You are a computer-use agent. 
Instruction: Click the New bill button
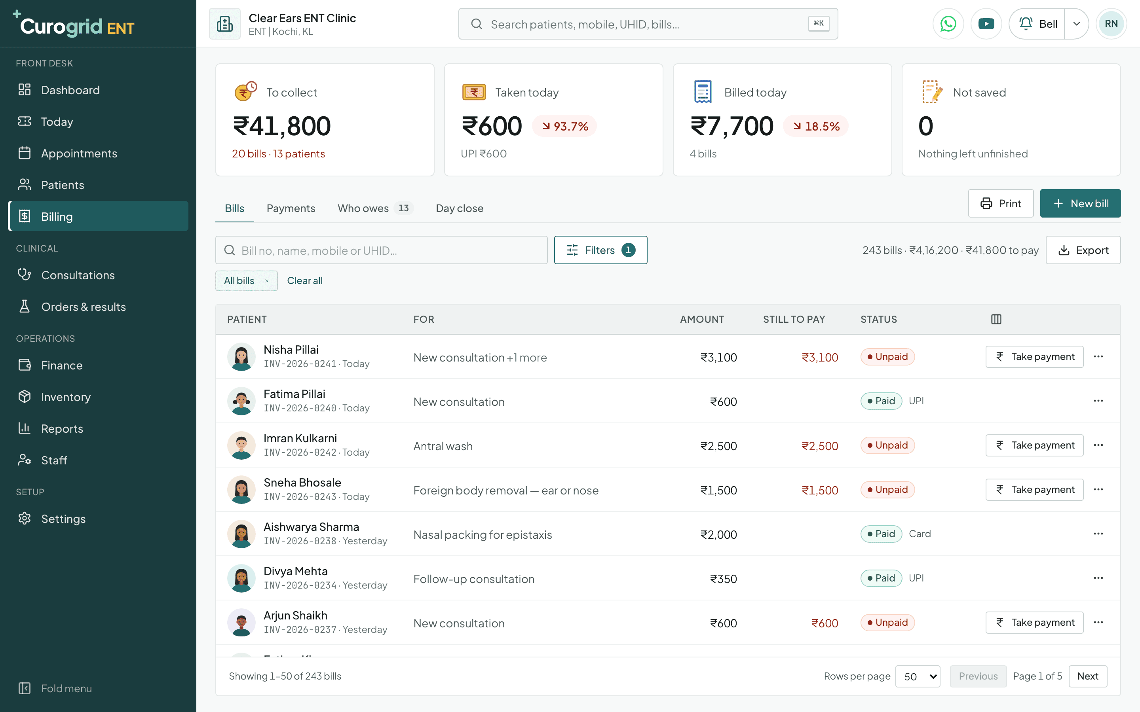1080,203
